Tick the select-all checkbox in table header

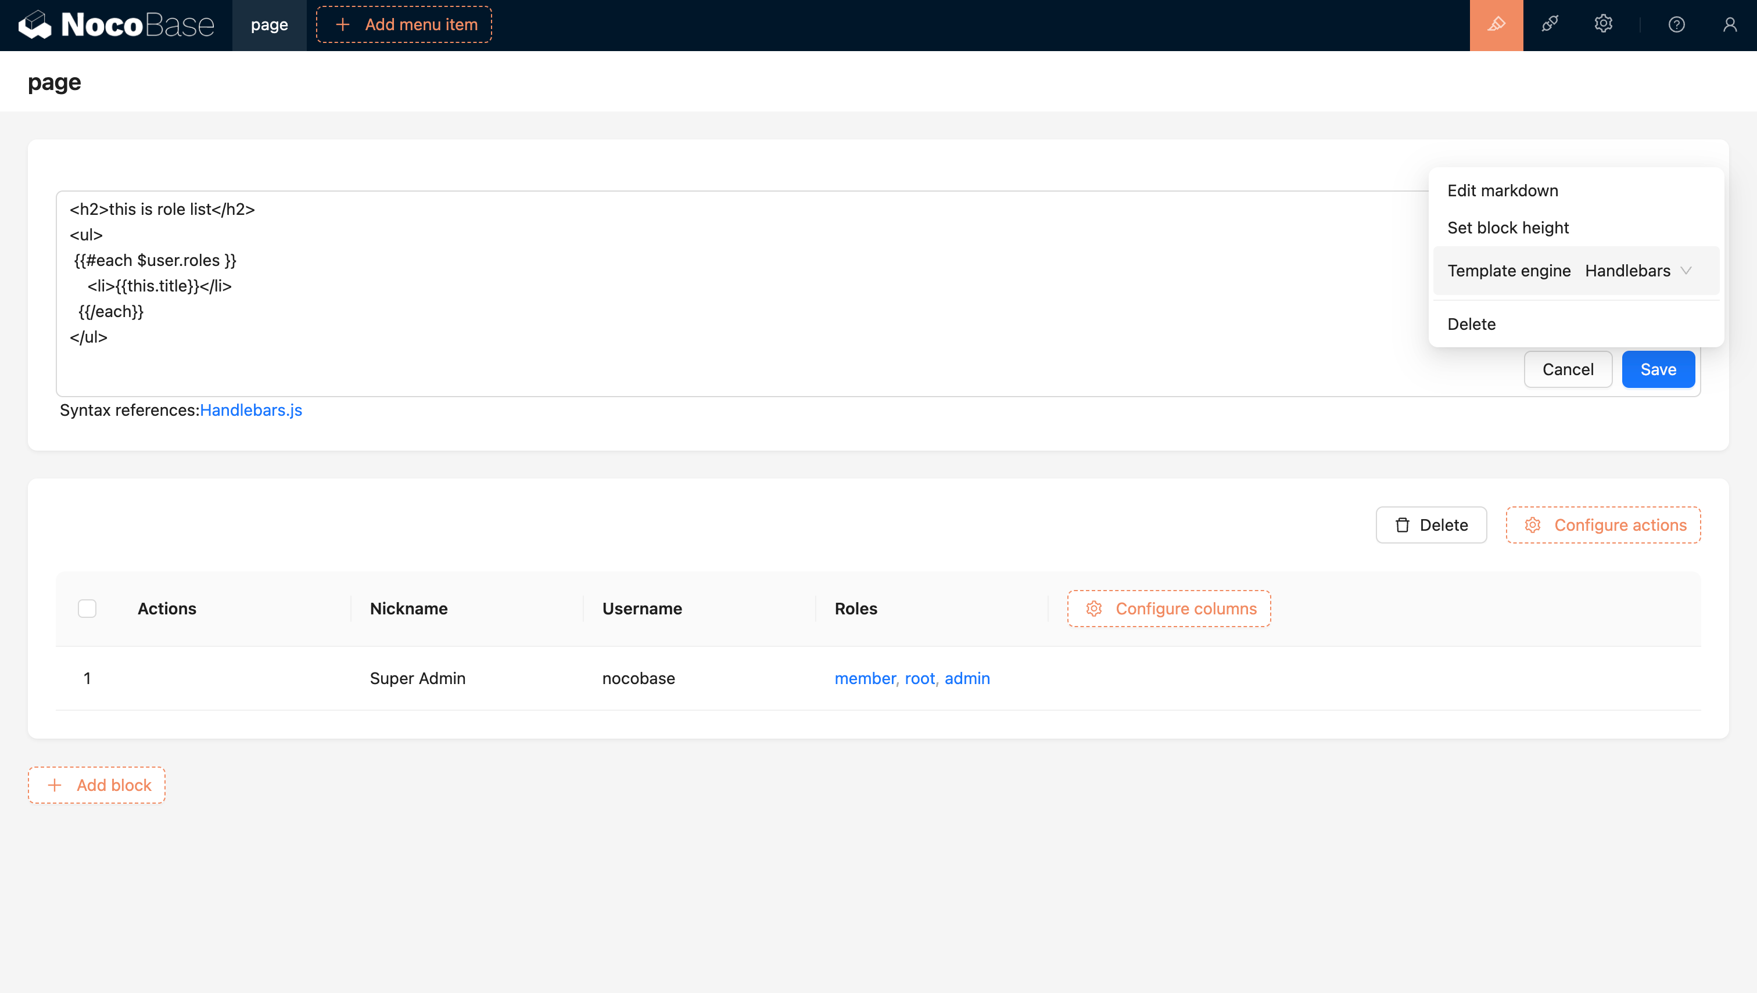click(87, 609)
